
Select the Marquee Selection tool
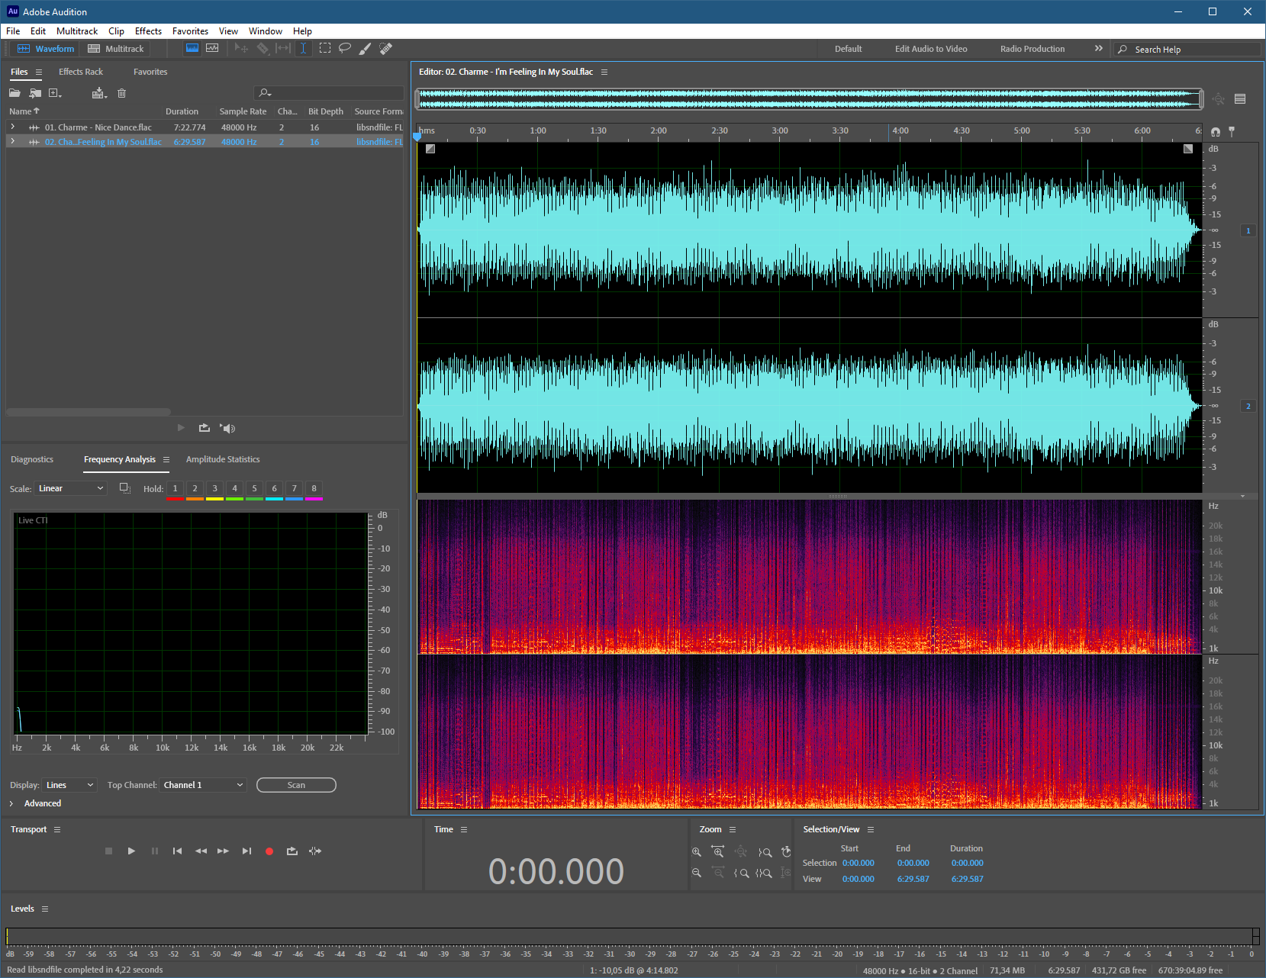click(325, 48)
